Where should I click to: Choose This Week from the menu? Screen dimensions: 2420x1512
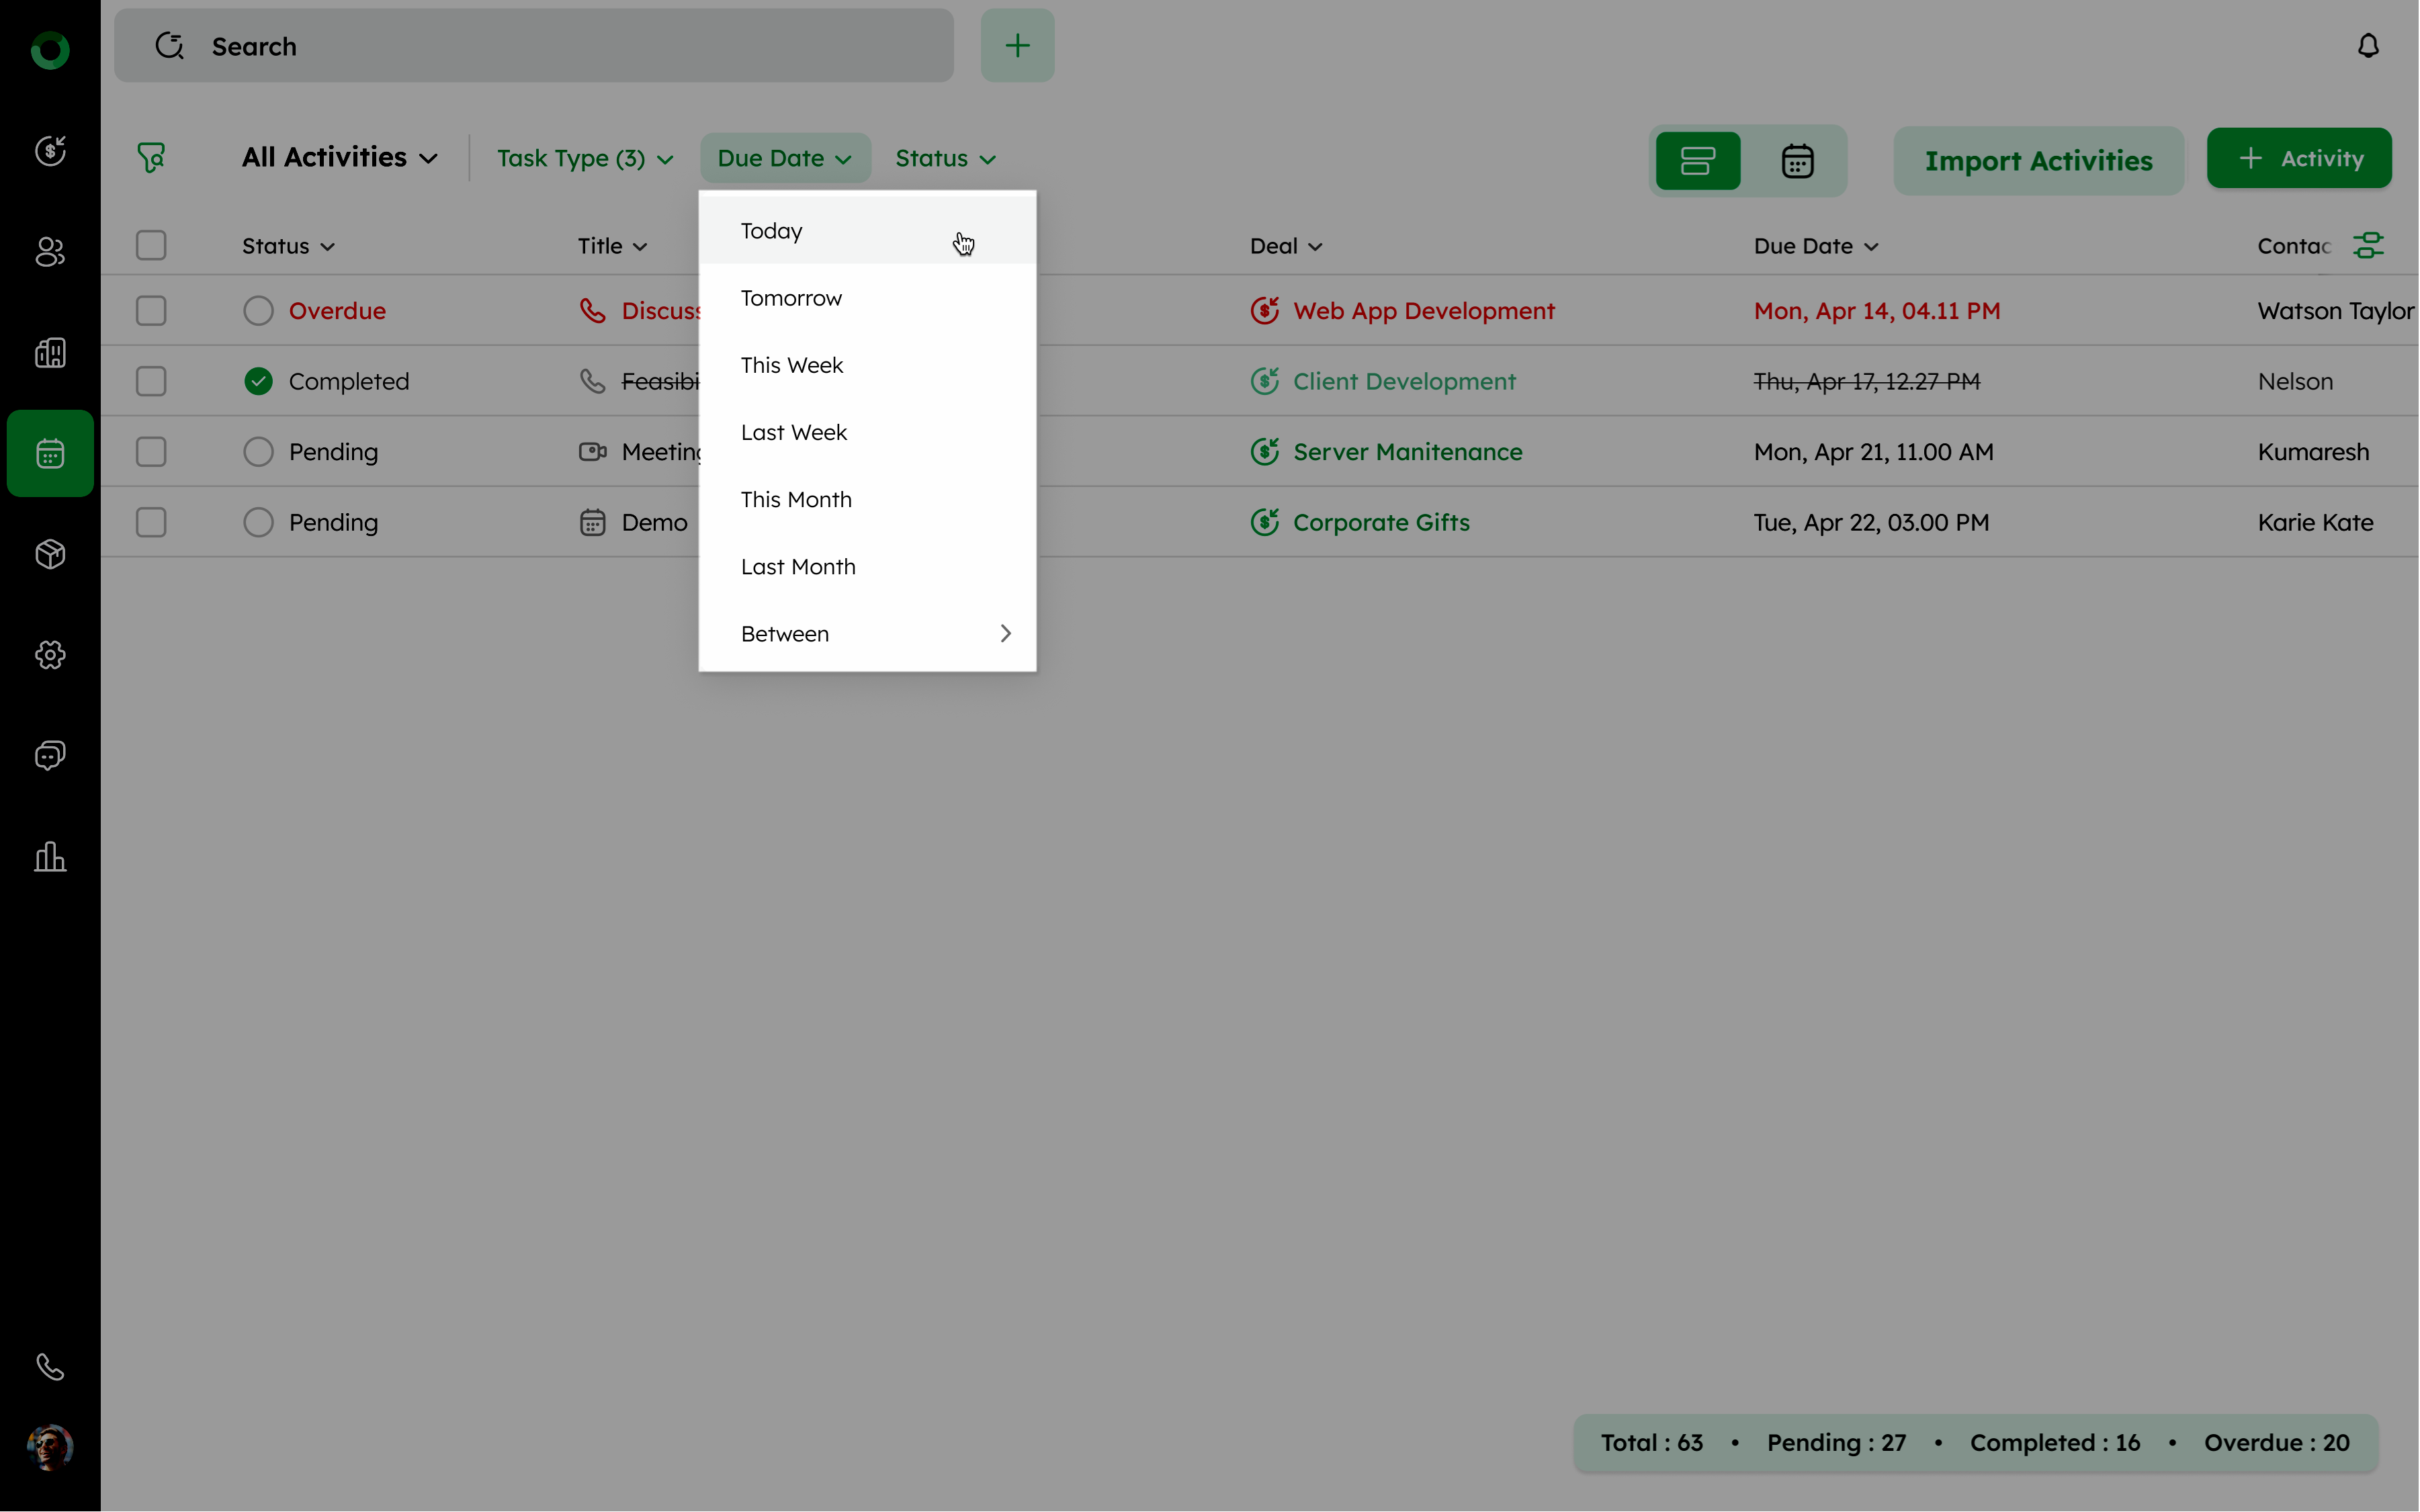(792, 365)
